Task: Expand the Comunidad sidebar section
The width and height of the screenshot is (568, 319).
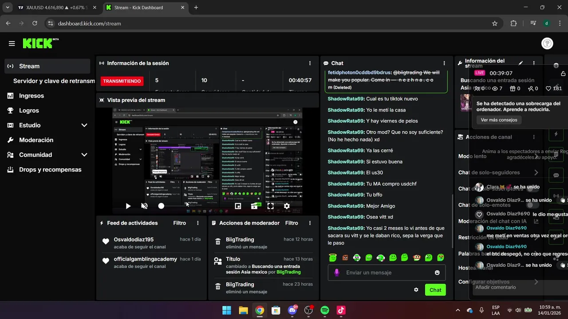Action: coord(84,155)
